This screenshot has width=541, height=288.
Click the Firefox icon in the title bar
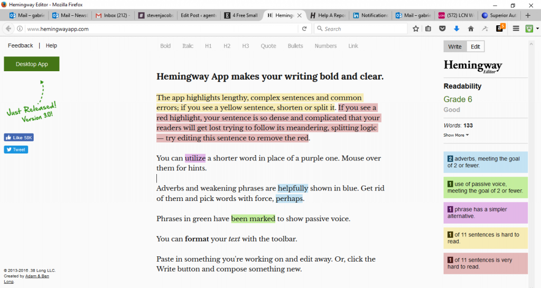point(4,4)
